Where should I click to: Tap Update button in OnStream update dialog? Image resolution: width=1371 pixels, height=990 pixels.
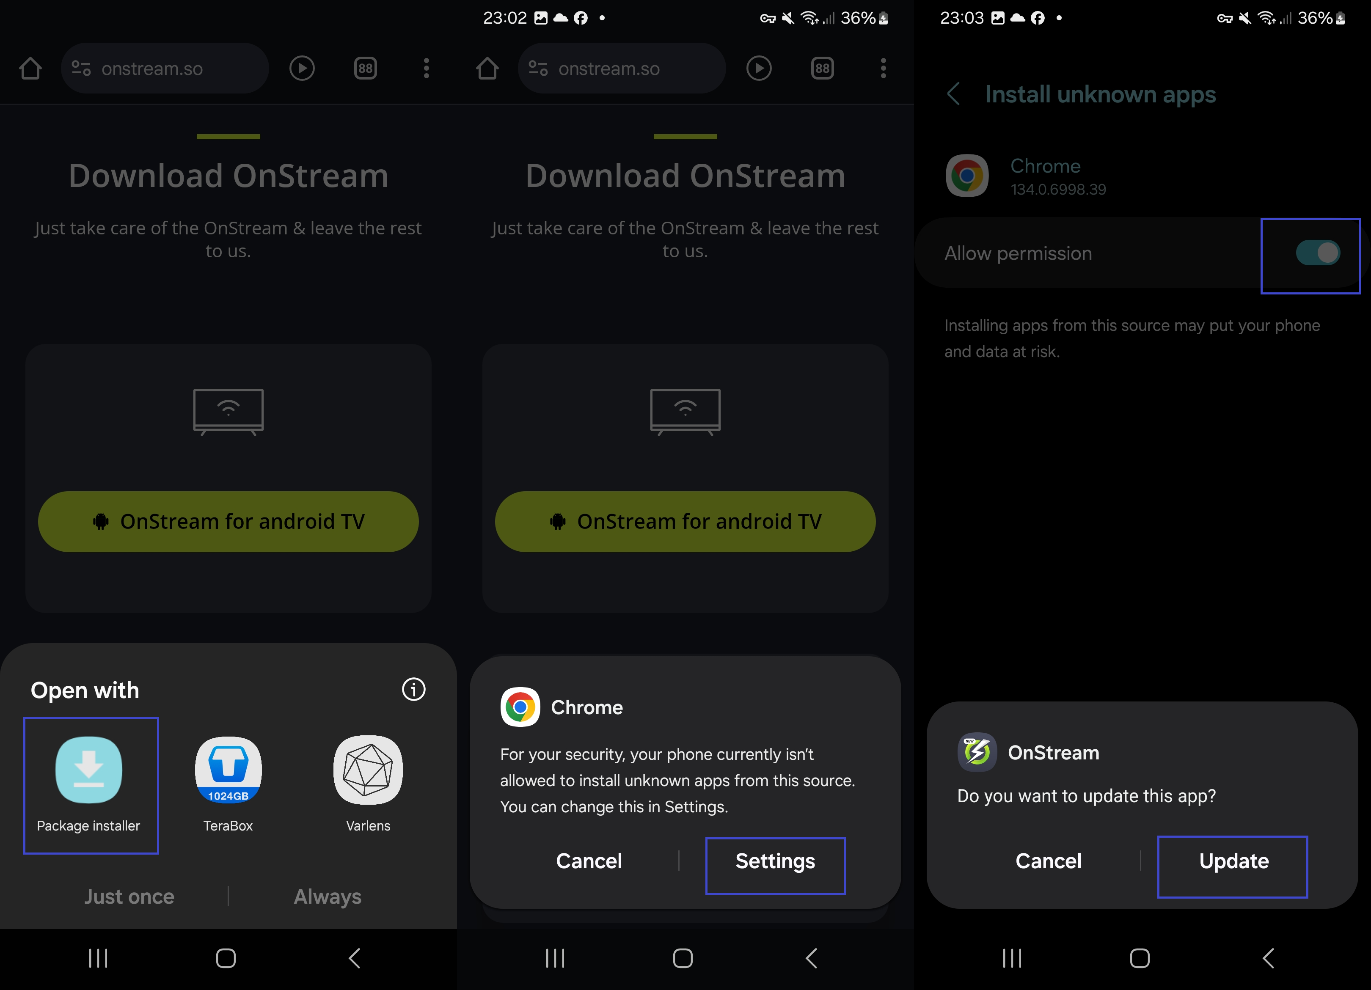tap(1233, 860)
